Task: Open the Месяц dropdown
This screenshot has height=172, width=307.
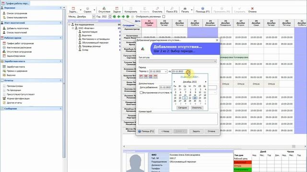Action: pos(94,17)
